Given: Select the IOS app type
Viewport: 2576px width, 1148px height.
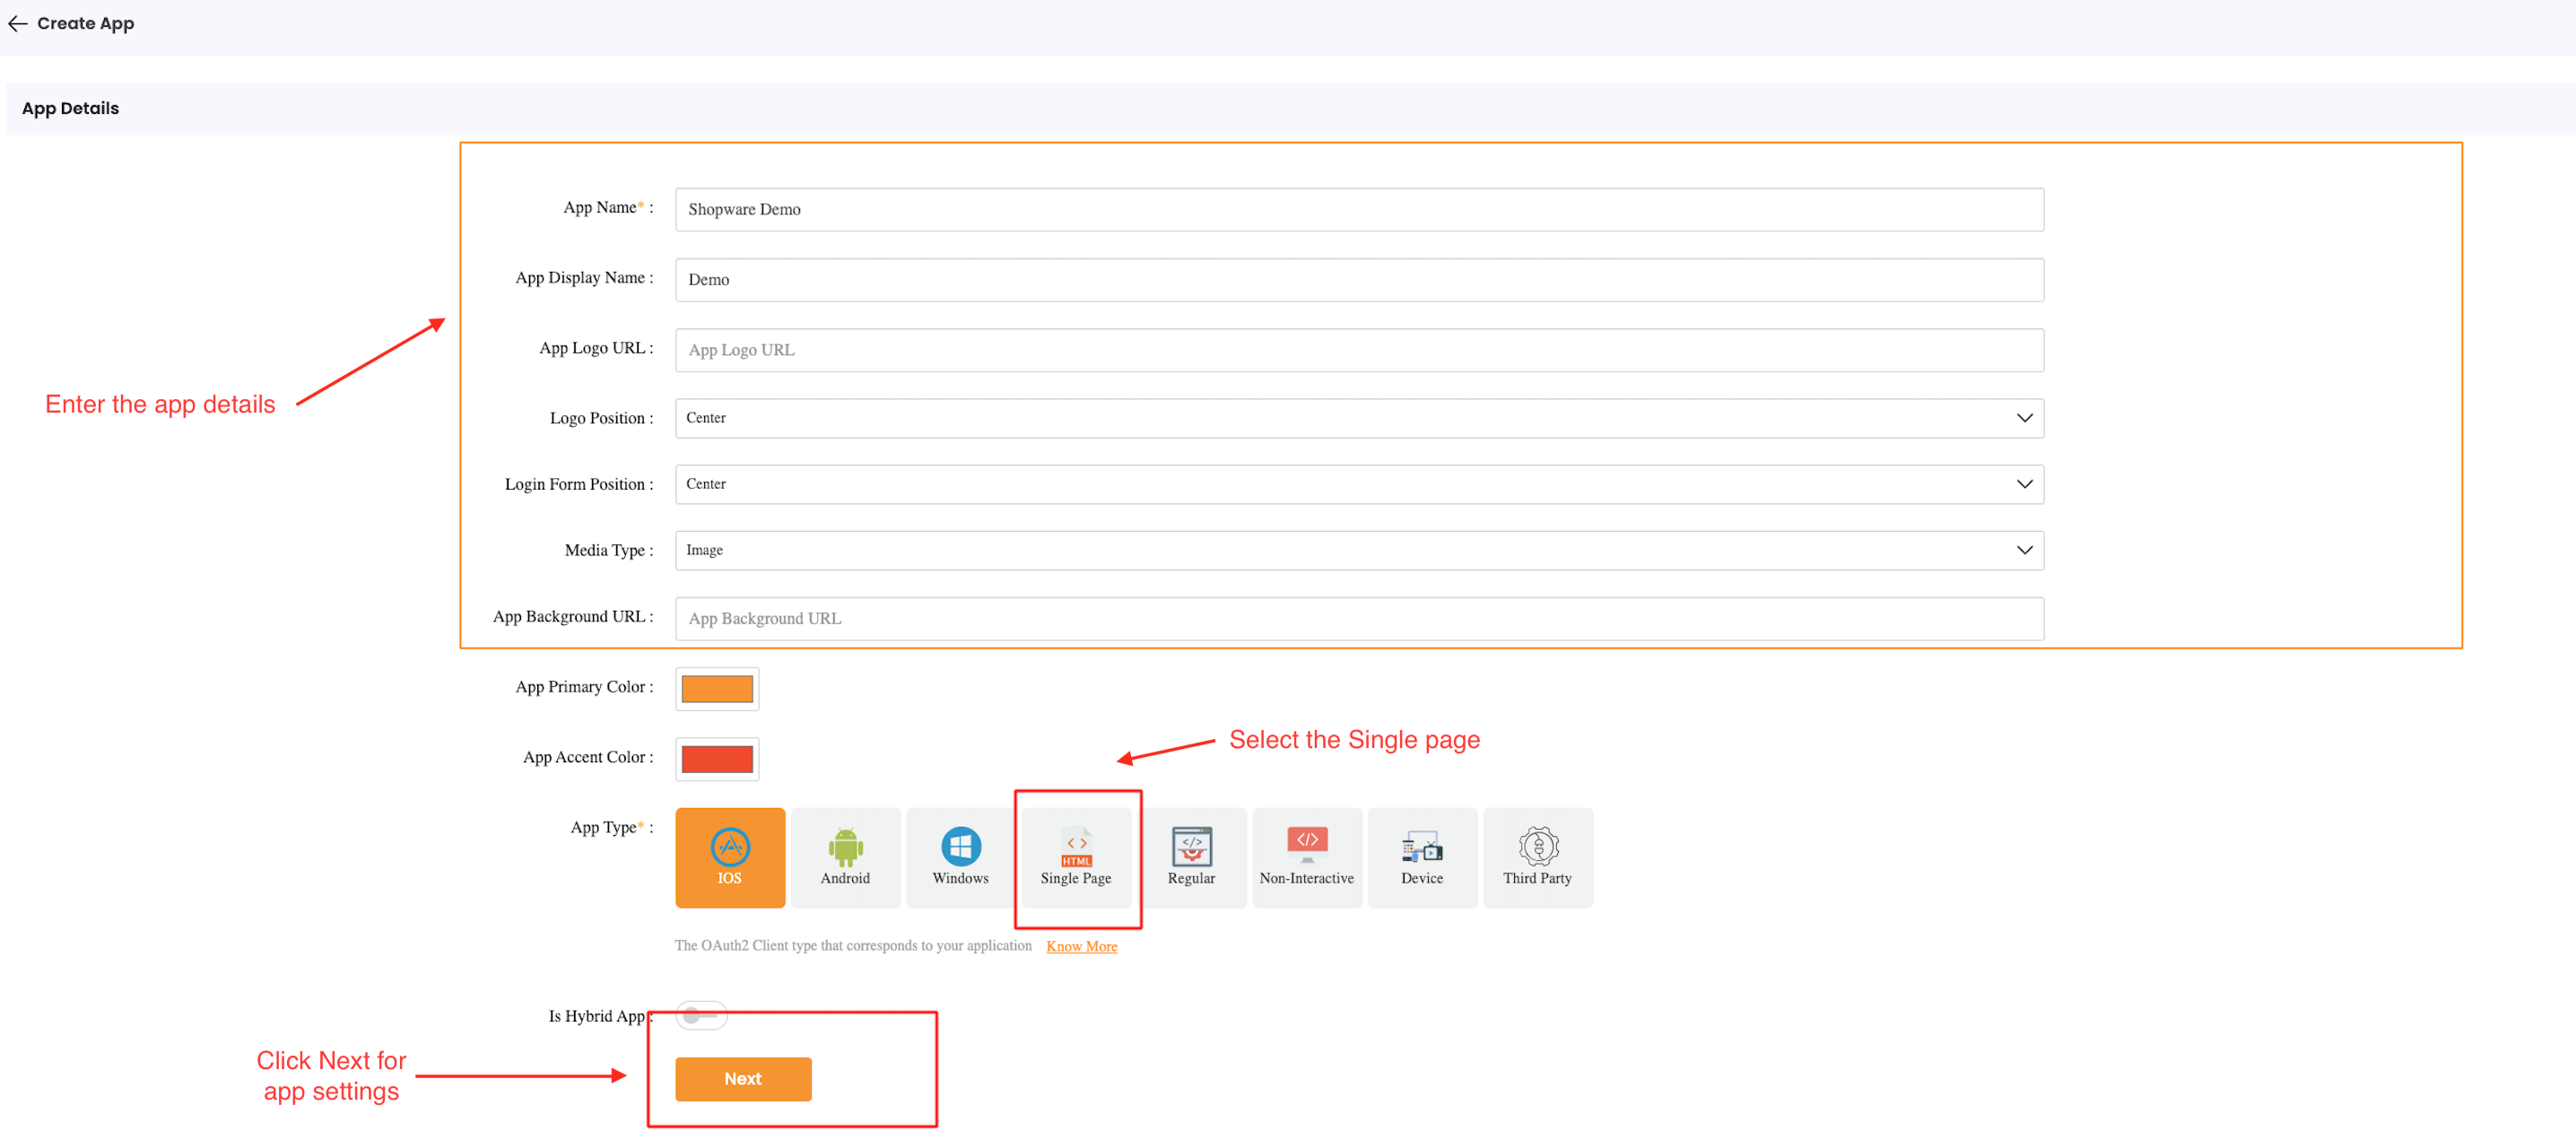Looking at the screenshot, I should 729,857.
